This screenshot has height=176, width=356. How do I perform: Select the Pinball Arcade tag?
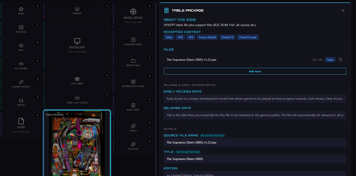click(x=248, y=37)
